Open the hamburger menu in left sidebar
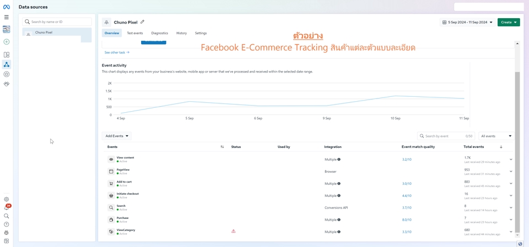 (x=7, y=17)
